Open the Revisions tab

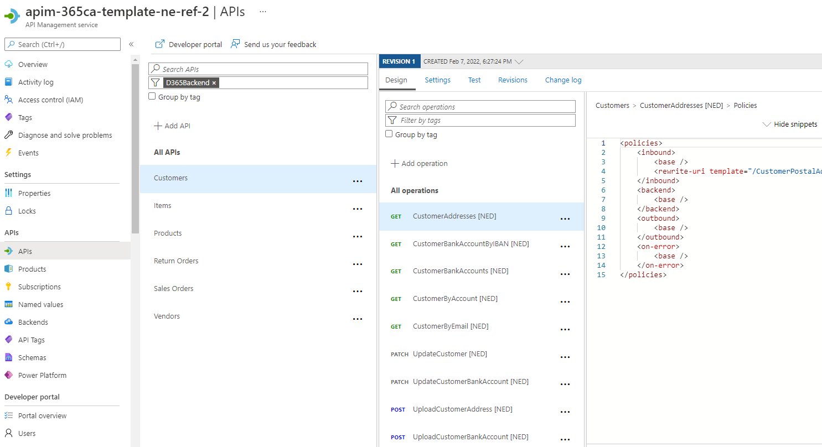513,80
